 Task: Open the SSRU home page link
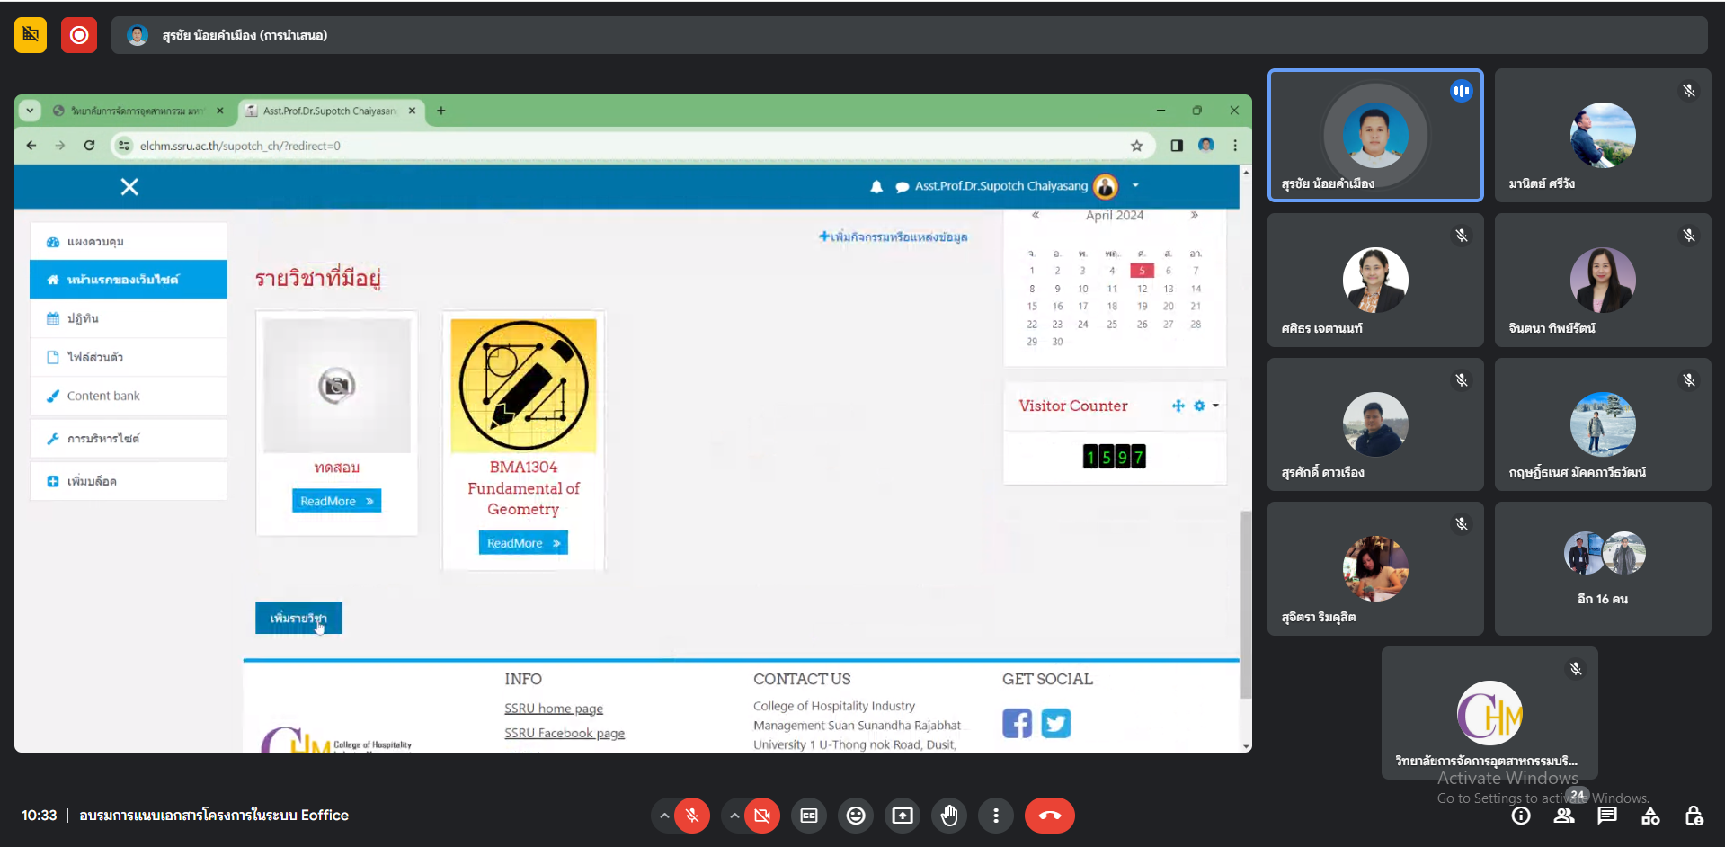(x=553, y=709)
